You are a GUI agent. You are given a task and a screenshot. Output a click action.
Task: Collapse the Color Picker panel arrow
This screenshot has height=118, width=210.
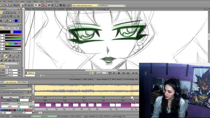[x=18, y=25]
